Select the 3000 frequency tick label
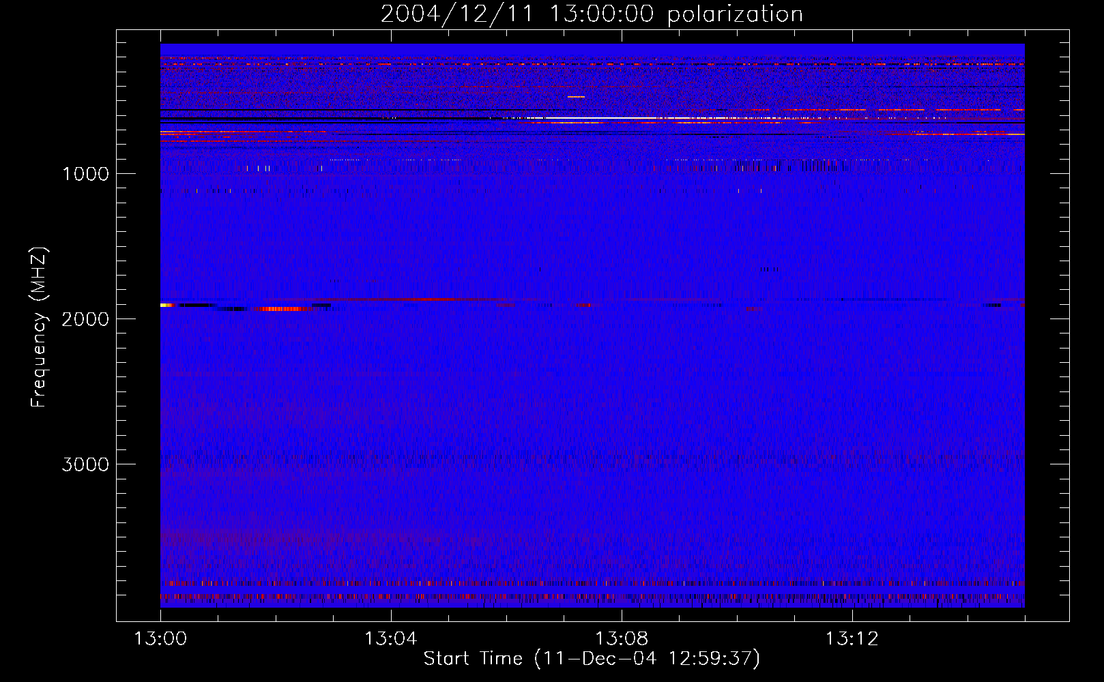Viewport: 1104px width, 682px height. click(x=85, y=464)
